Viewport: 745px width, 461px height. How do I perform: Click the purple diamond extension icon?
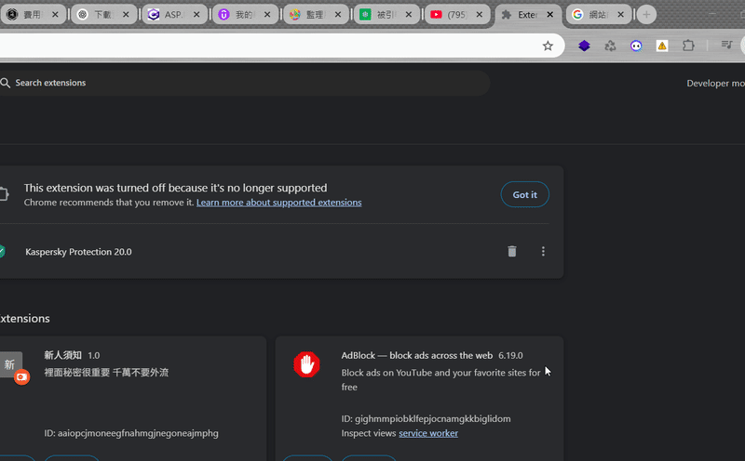click(x=584, y=46)
